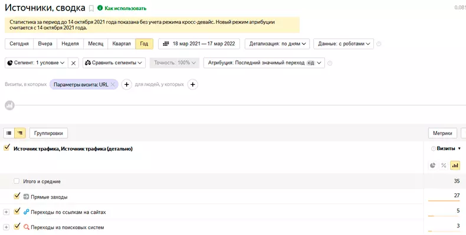Open the Группировки settings
466x235 pixels.
pos(48,133)
